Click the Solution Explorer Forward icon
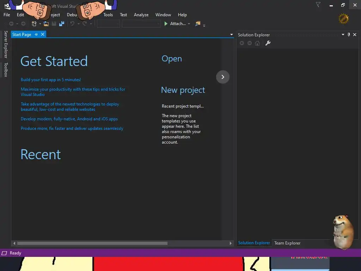 pyautogui.click(x=250, y=43)
